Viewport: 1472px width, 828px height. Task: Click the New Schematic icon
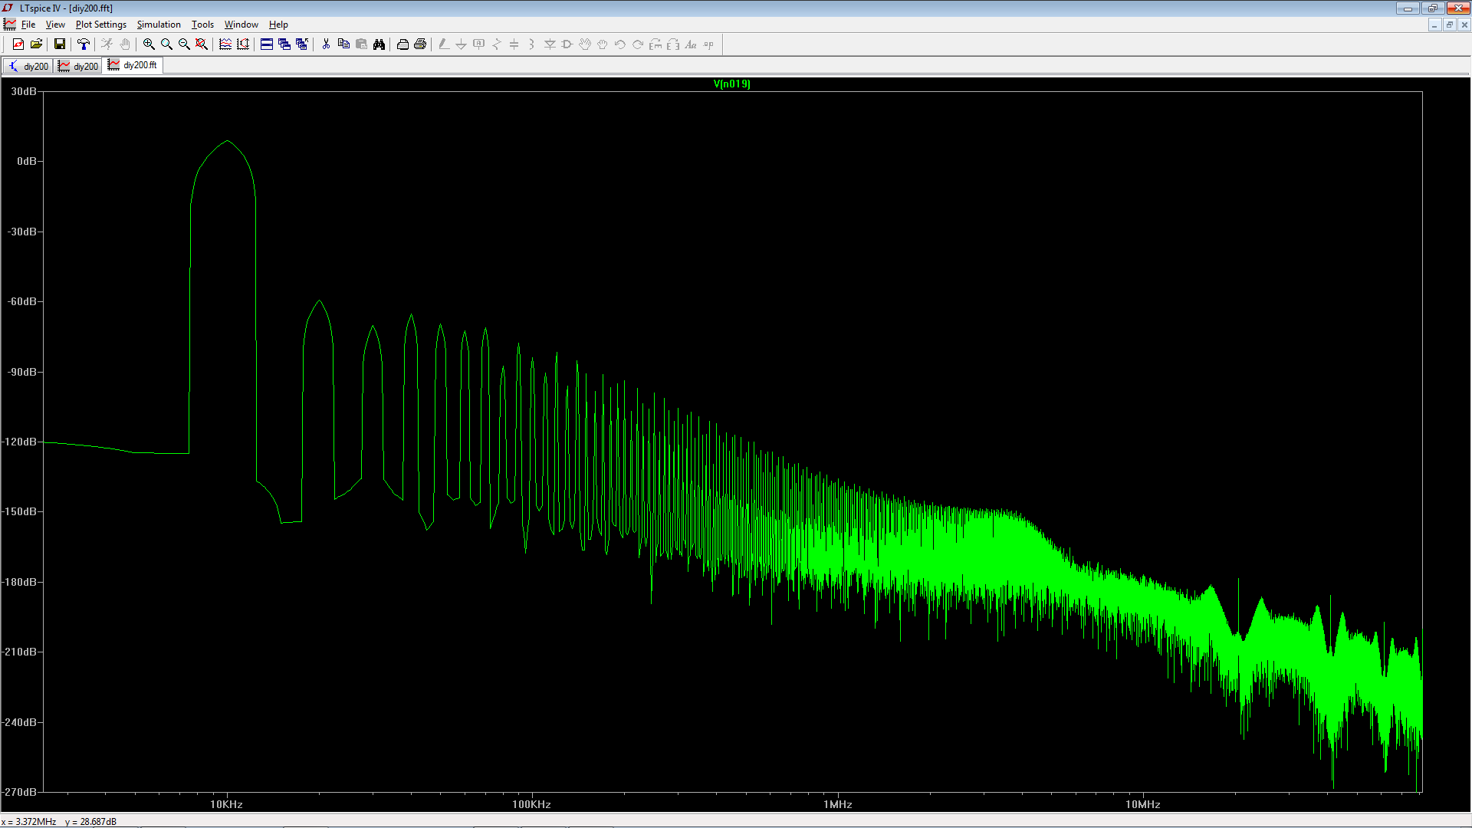click(18, 44)
